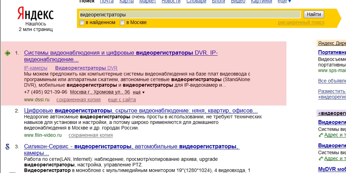Image resolution: width=346 pixels, height=173 pixels.
Task: Open the second 'Видеореги' ad title on the right
Action: tap(332, 146)
